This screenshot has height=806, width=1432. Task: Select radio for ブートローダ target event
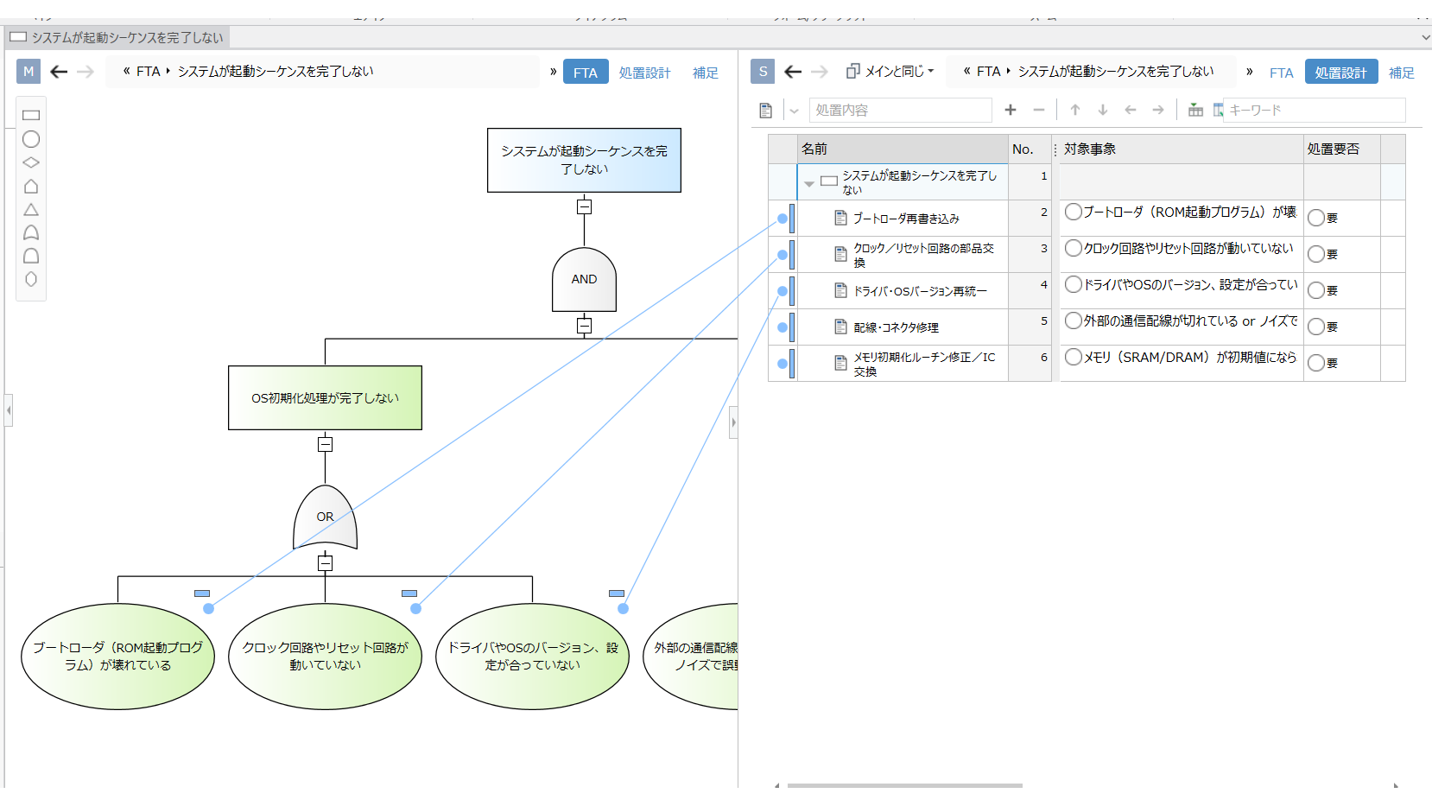pos(1074,212)
